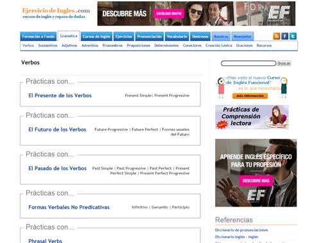Click the Buscar button
Screen dimensions: 321x243
pyautogui.click(x=284, y=63)
